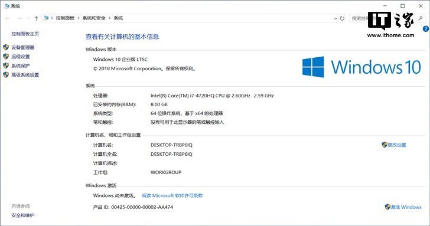Click the product ID 00425-00000-00002-AA474

[142, 207]
